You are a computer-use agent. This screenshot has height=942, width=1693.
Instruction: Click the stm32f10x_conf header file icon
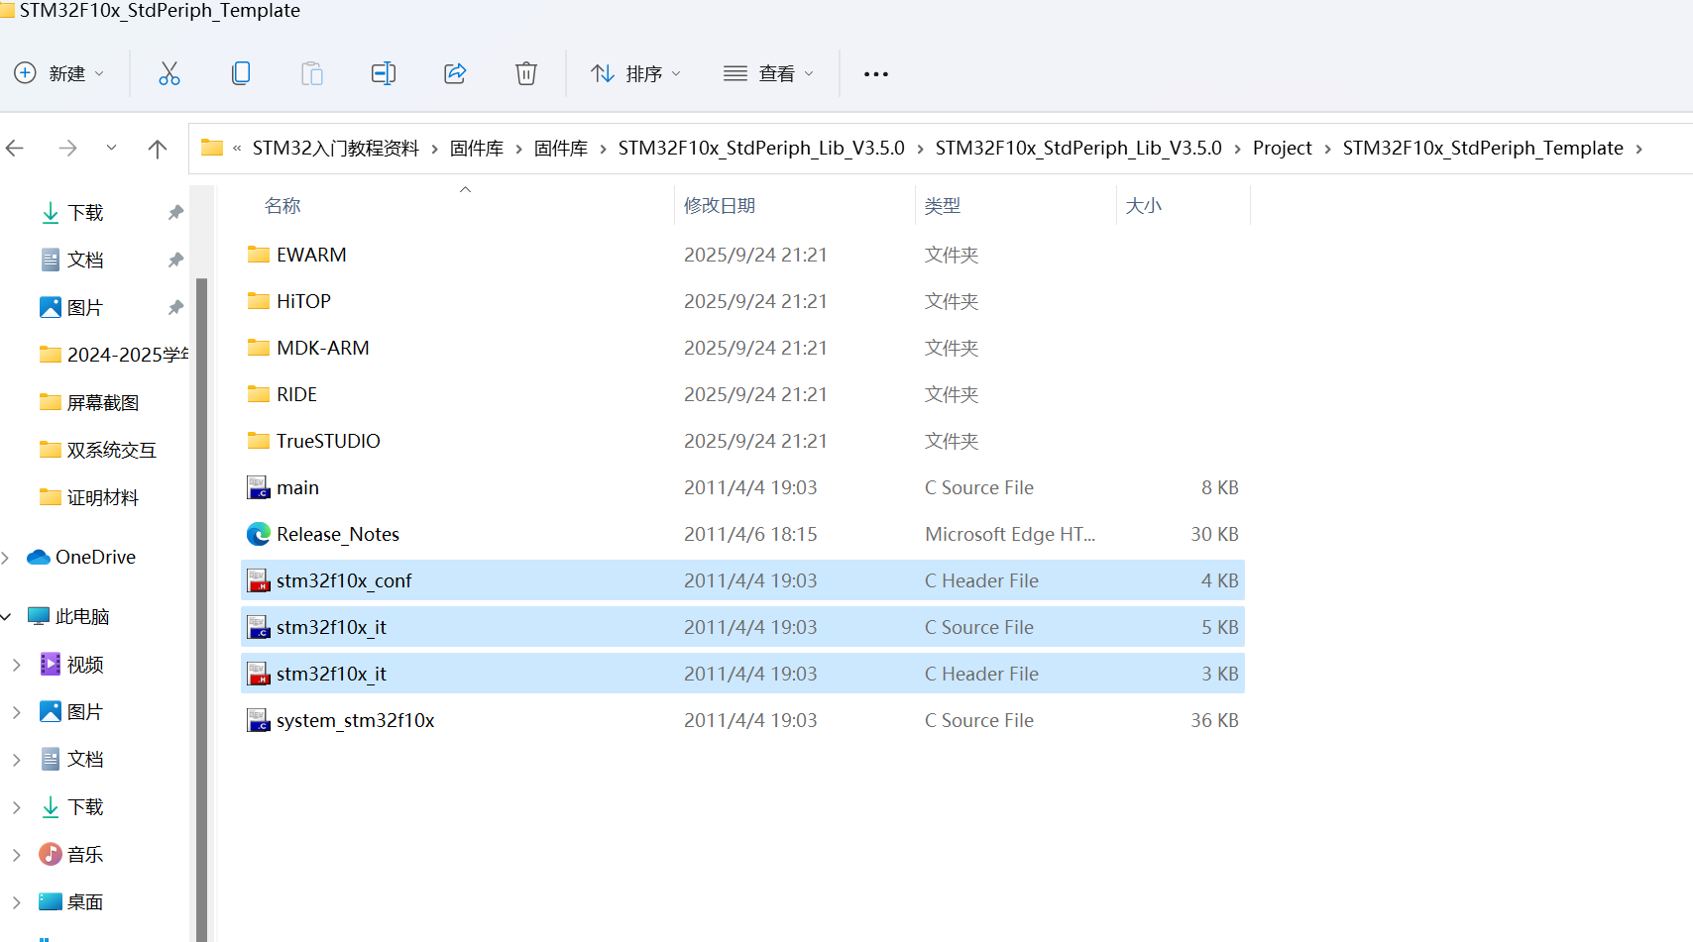point(259,580)
